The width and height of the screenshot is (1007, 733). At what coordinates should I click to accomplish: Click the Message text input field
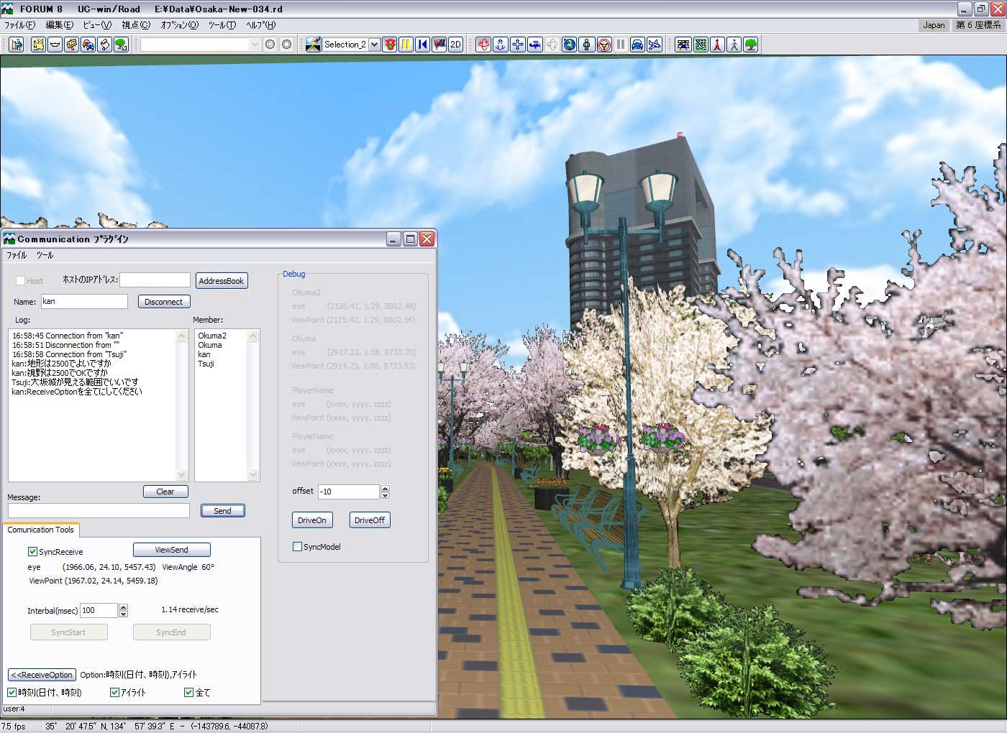(99, 510)
